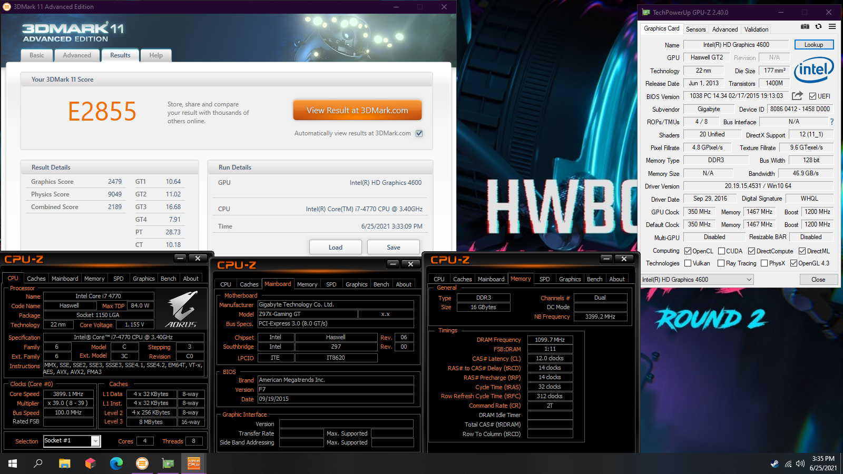
Task: Click the GPU-Z taskbar icon
Action: pos(168,463)
